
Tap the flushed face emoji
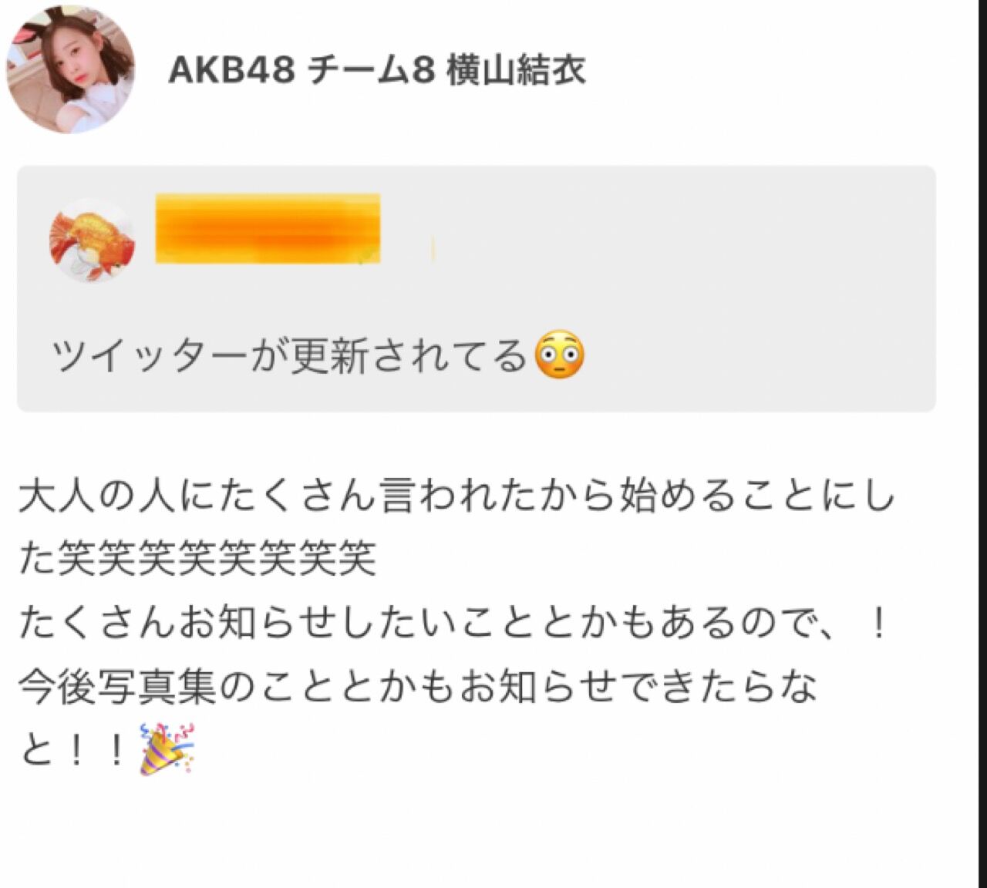559,355
